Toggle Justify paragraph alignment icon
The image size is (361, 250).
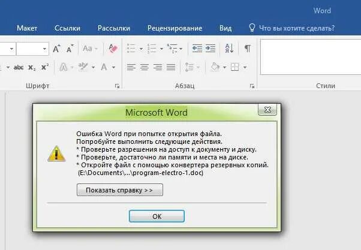click(171, 67)
